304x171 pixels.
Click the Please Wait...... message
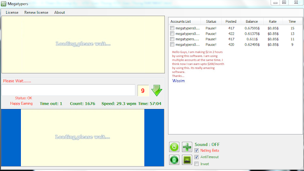(17, 81)
